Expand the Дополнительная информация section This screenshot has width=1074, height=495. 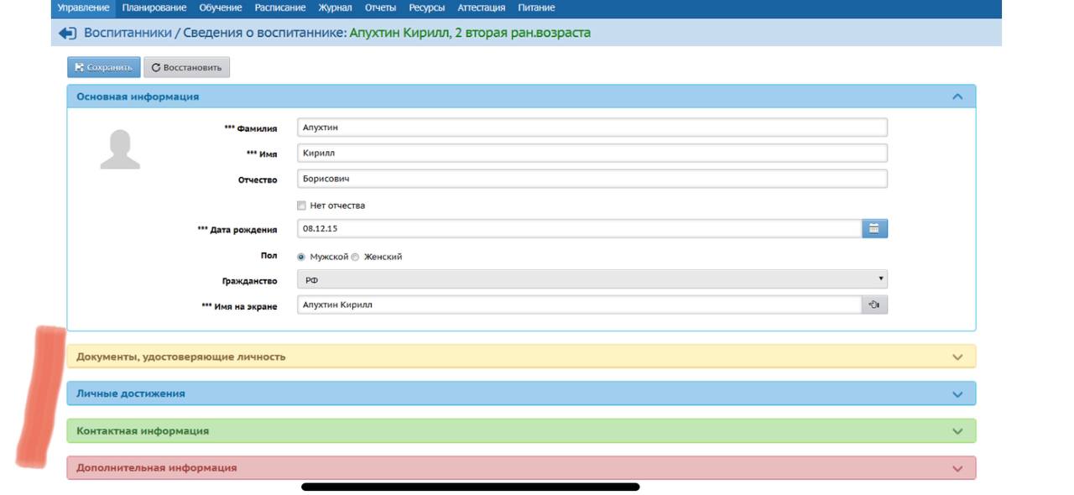coord(521,467)
